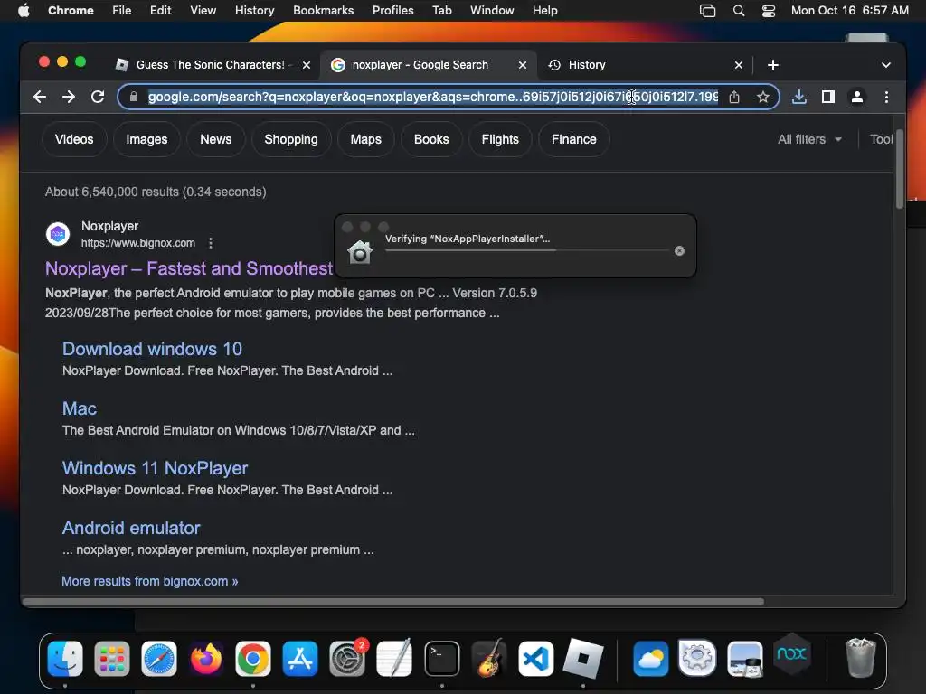Open the Android emulator sitelink
The width and height of the screenshot is (926, 694).
click(x=131, y=528)
